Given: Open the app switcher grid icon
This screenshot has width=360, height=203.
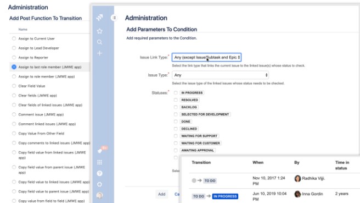Looking at the screenshot, I should point(99,162).
